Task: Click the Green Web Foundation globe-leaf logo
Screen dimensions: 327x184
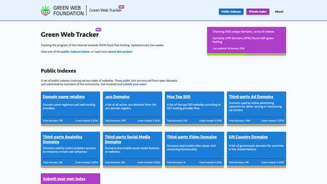Action: (x=45, y=10)
